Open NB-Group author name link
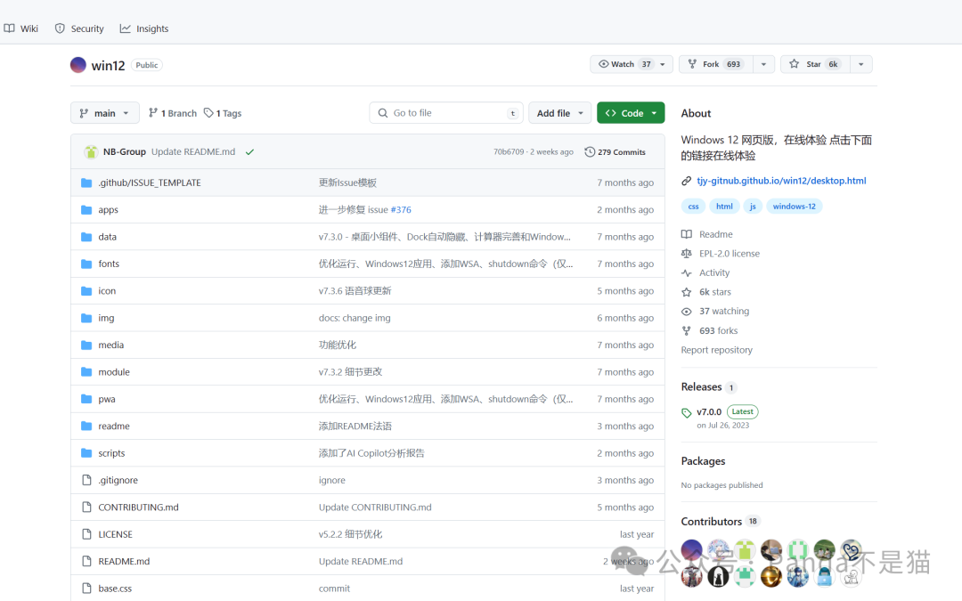 click(x=125, y=151)
